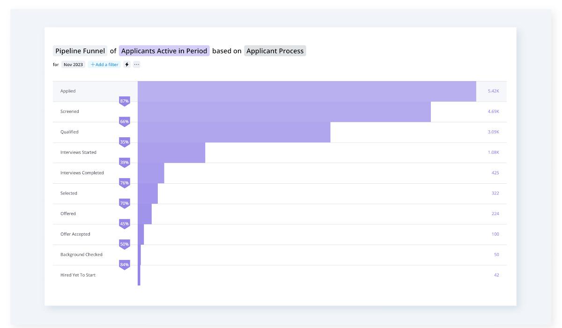This screenshot has width=562, height=328.
Task: Click the 87% conversion badge
Action: 125,101
